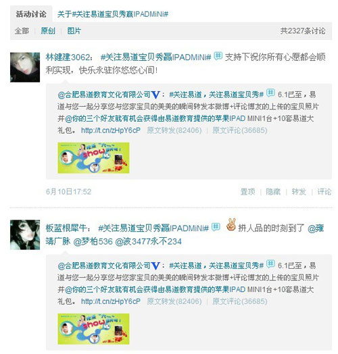
Task: Click the V verified badge in first quoted post
Action: (x=156, y=95)
